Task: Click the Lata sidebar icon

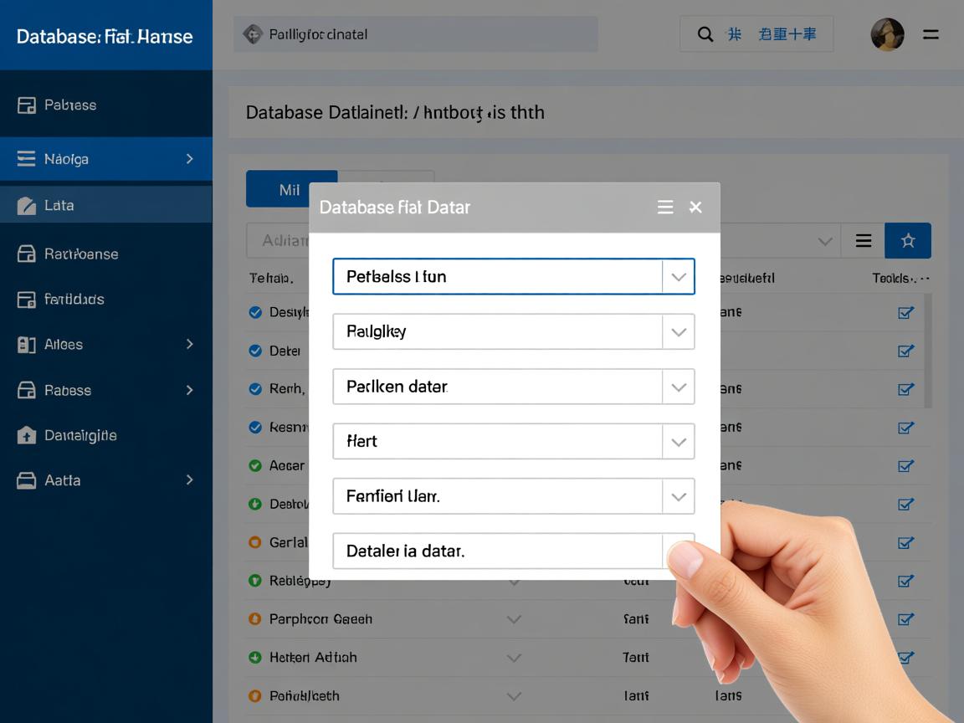Action: point(27,205)
